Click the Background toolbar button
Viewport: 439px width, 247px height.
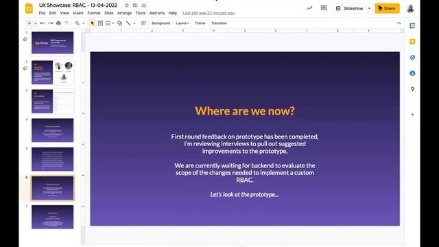click(161, 23)
